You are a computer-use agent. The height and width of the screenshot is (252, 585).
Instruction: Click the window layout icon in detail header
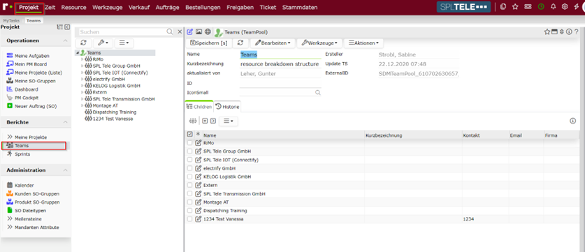tap(554, 31)
